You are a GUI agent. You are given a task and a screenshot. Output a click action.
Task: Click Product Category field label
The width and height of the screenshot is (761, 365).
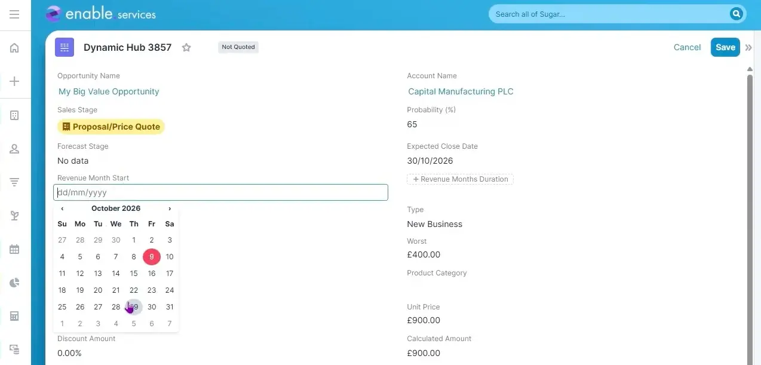(x=437, y=273)
